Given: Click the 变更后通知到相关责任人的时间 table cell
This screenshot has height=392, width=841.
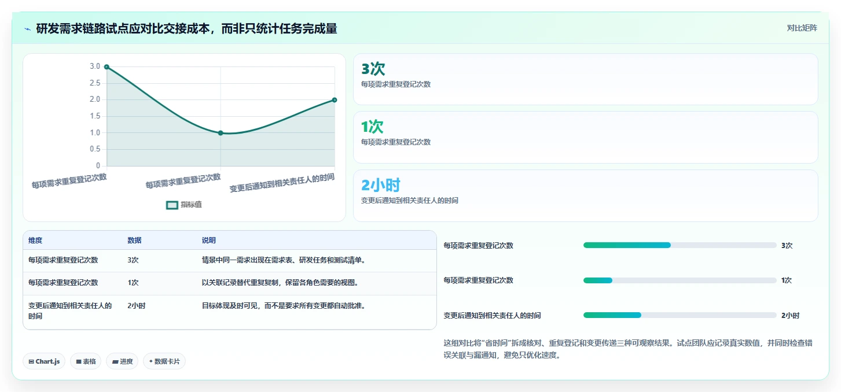Looking at the screenshot, I should [70, 311].
